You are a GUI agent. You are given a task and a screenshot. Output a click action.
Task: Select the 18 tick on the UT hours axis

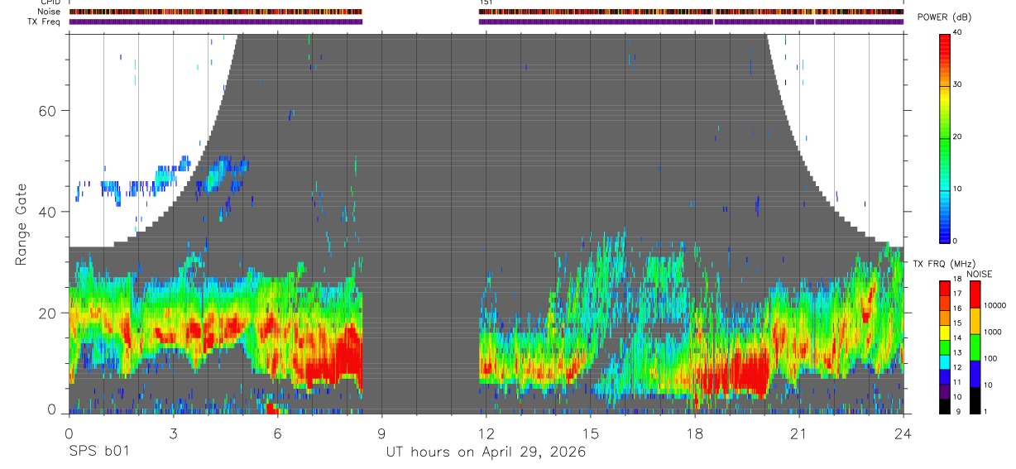[x=695, y=433]
